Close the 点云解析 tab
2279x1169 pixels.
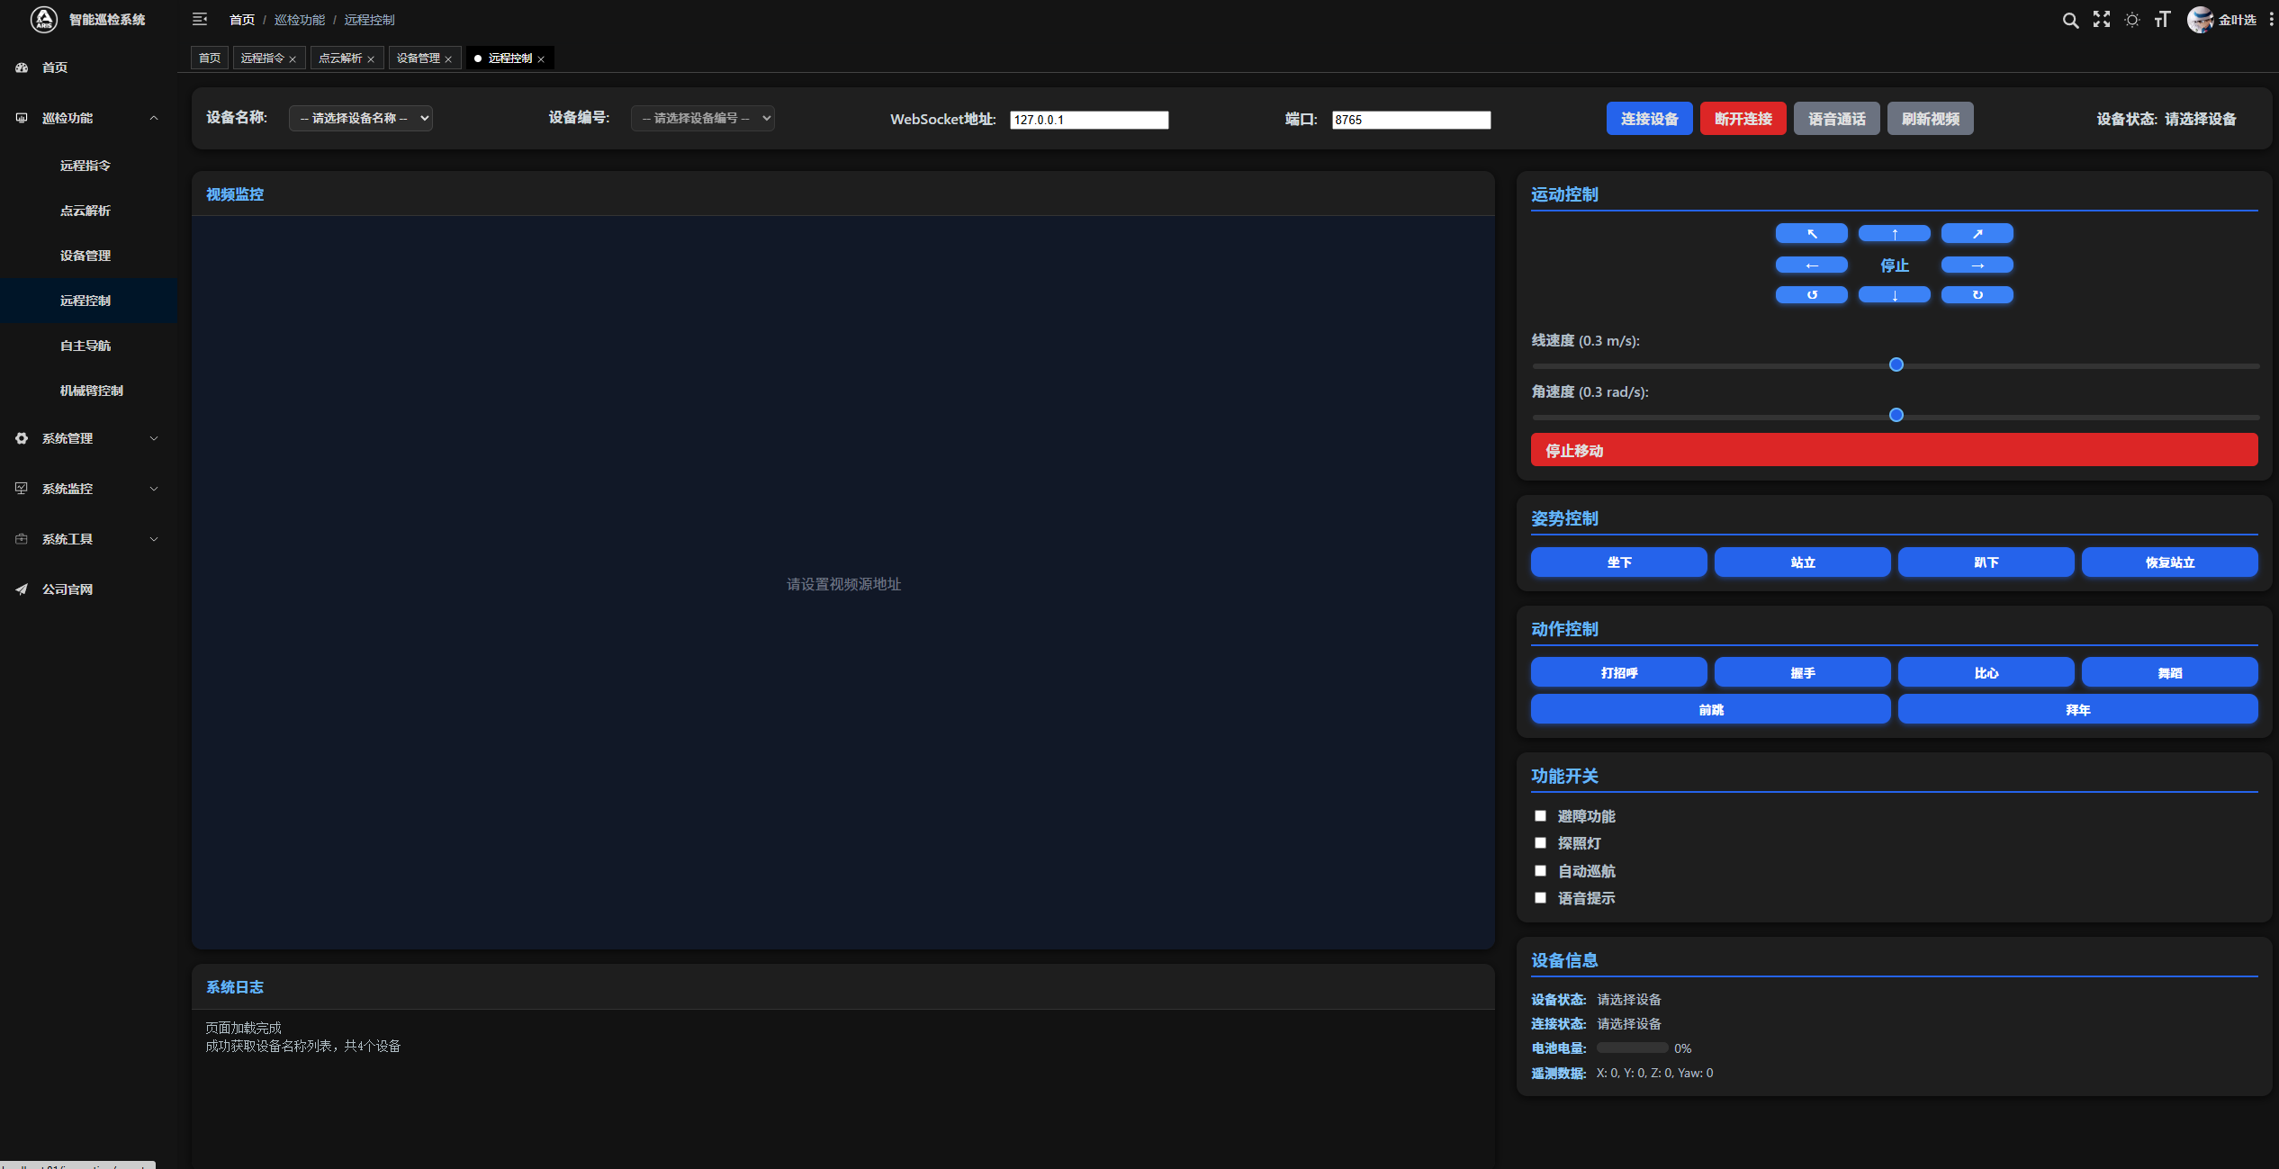coord(371,59)
